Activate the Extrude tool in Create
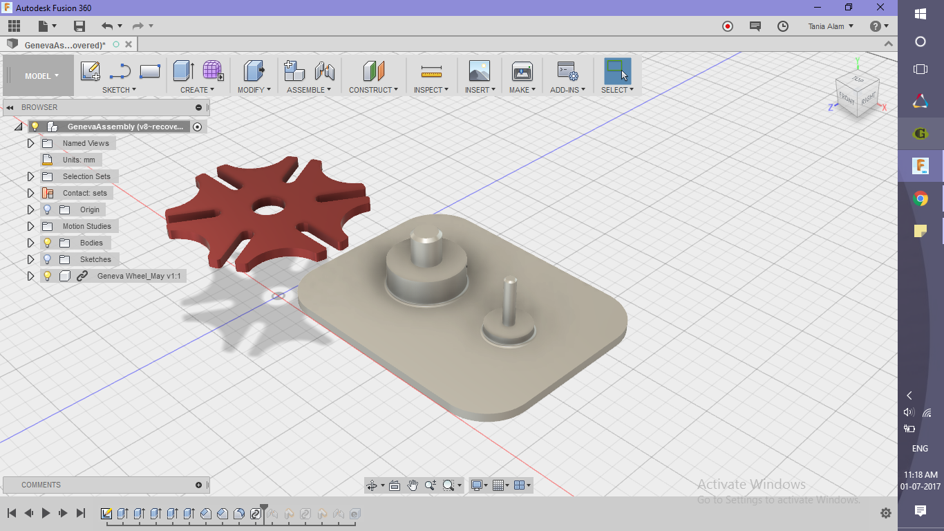The width and height of the screenshot is (944, 531). [x=183, y=71]
